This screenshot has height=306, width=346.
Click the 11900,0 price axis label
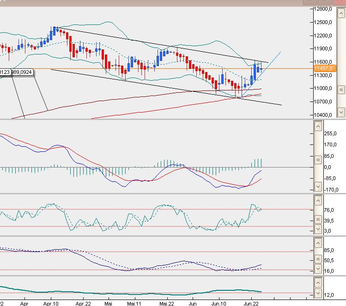tap(323, 48)
